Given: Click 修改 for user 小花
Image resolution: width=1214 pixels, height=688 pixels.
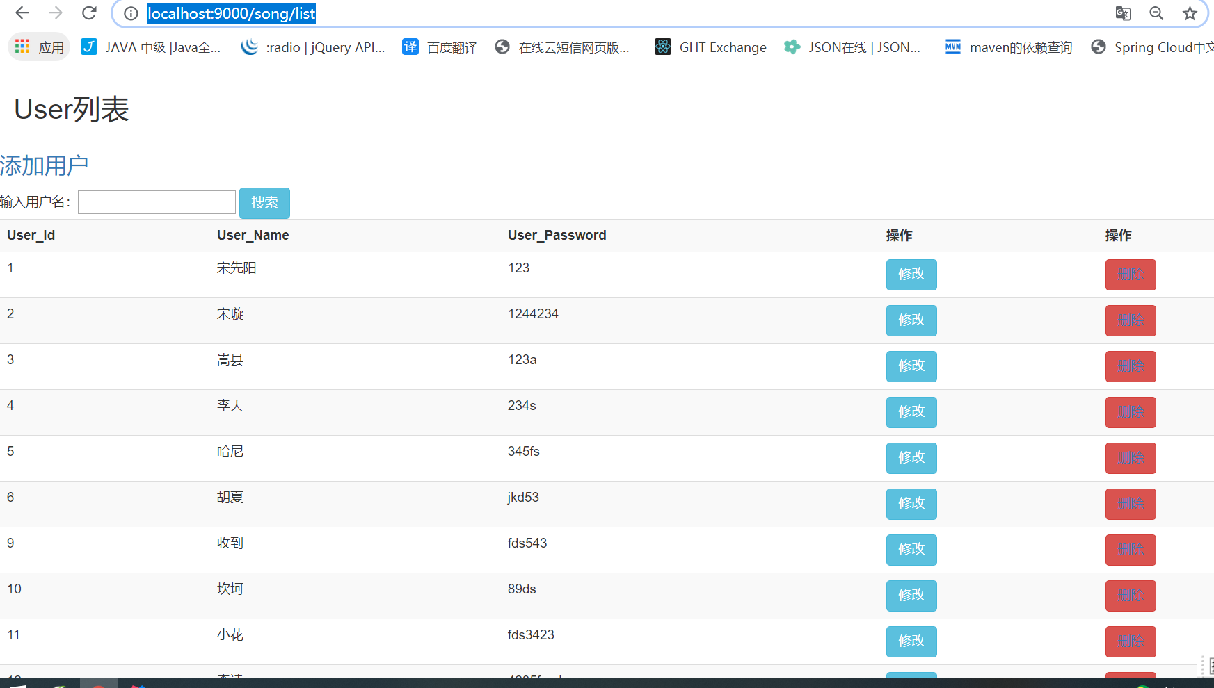Looking at the screenshot, I should click(911, 641).
